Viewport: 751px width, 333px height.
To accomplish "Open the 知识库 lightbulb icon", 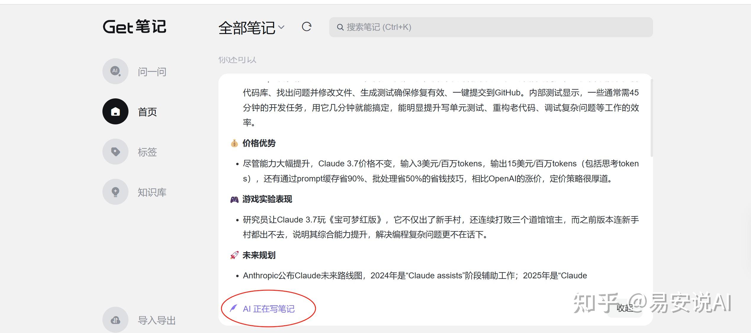I will (x=115, y=192).
